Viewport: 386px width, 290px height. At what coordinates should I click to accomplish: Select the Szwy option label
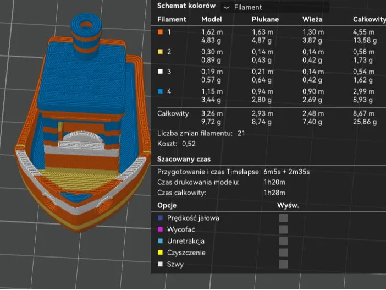pyautogui.click(x=175, y=264)
